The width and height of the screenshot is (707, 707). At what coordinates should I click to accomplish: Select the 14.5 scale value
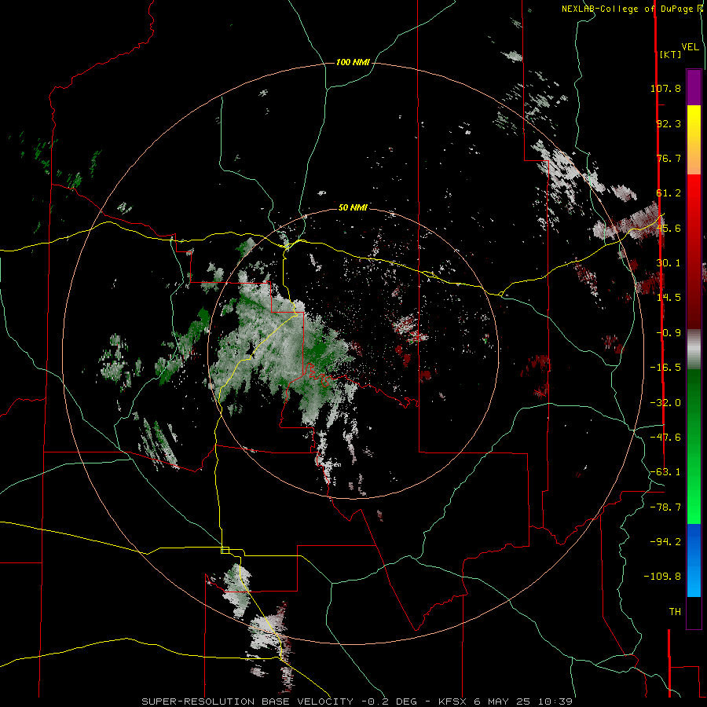coord(669,298)
